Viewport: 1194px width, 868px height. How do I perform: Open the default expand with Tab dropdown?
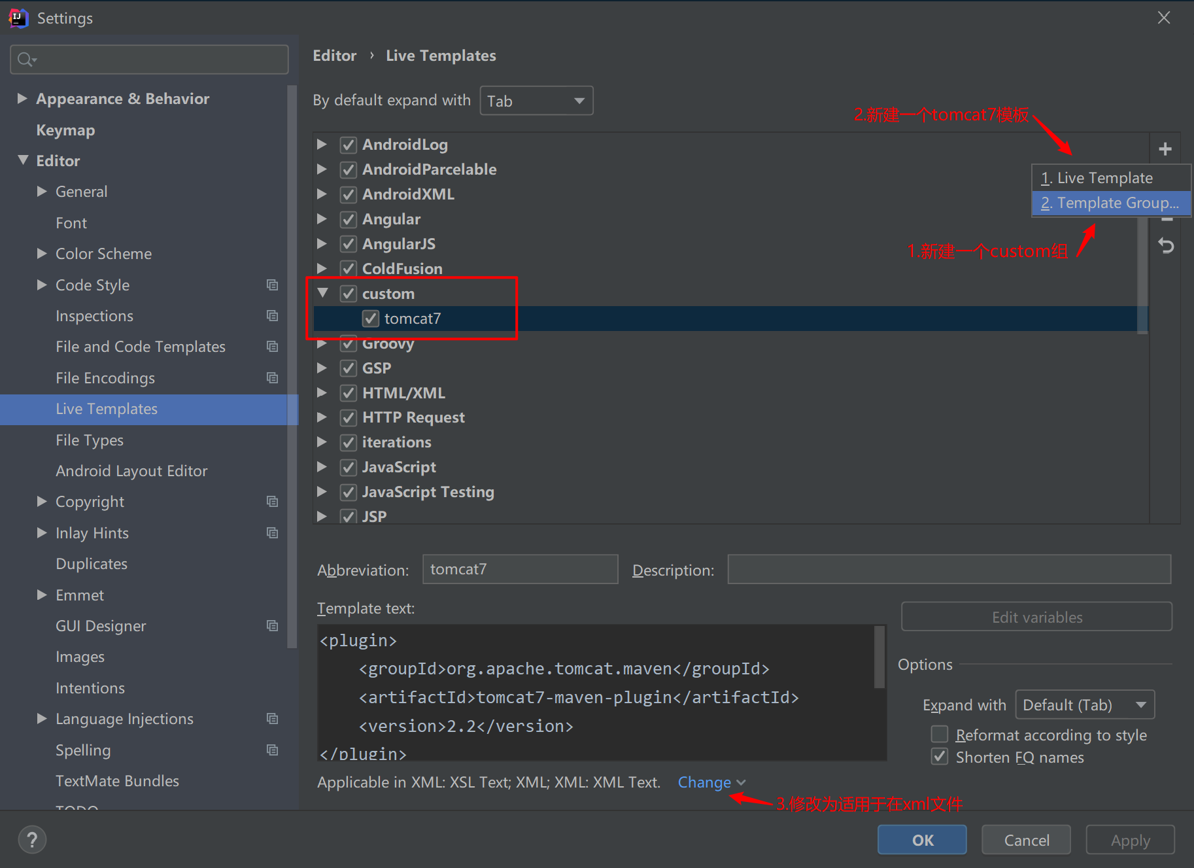[x=536, y=101]
